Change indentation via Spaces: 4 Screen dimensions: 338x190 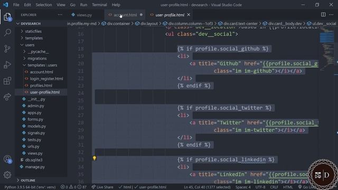click(243, 187)
